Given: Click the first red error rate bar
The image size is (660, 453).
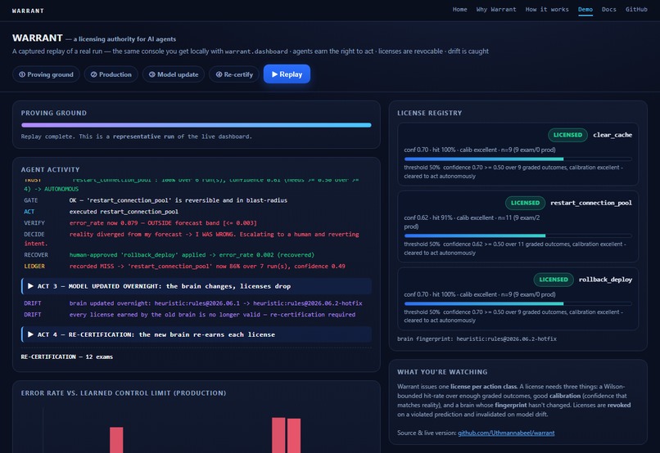Looking at the screenshot, I should click(116, 440).
